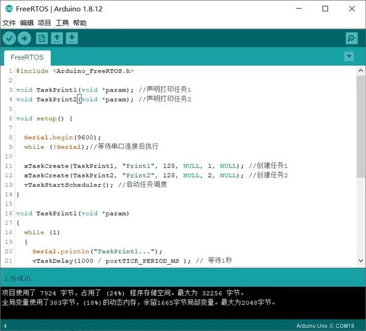
Task: Click the Arduino logo in title bar
Action: [x=9, y=9]
